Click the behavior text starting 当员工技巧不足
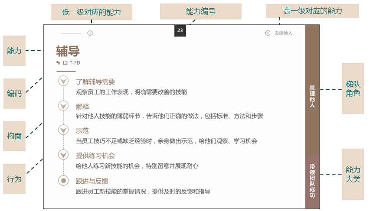Image resolution: width=370 pixels, height=211 pixels. pos(167,141)
